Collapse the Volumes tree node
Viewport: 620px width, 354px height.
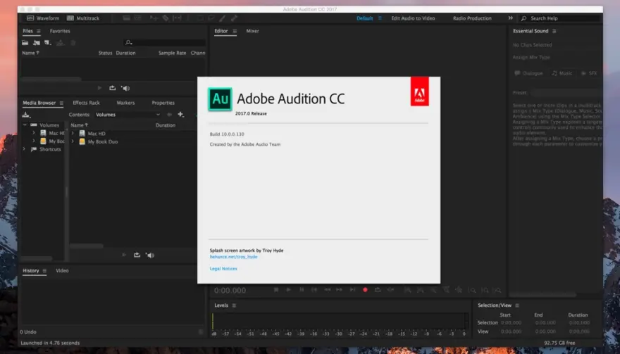tap(25, 125)
